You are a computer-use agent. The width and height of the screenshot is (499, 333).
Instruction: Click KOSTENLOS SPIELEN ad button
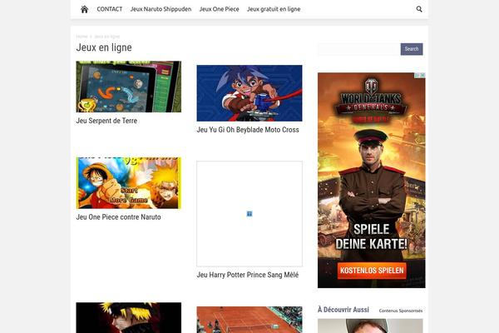pyautogui.click(x=372, y=271)
